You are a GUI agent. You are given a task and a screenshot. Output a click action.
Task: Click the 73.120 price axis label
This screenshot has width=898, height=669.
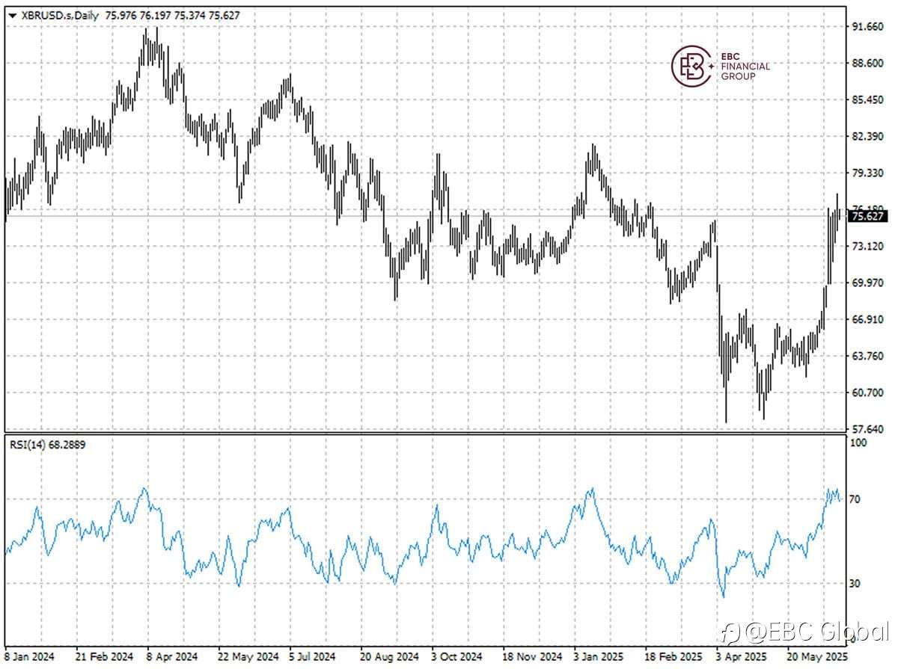[x=867, y=246]
